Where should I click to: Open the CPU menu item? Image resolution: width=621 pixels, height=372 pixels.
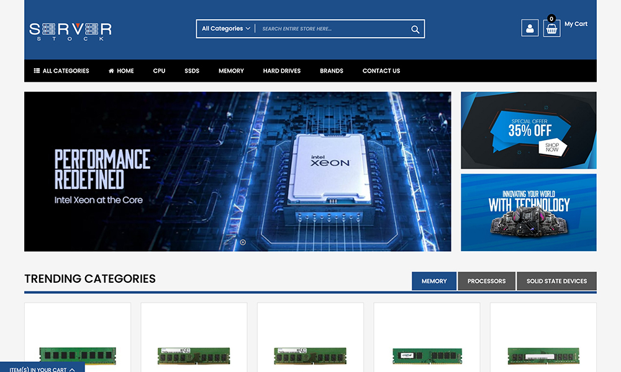pyautogui.click(x=159, y=71)
